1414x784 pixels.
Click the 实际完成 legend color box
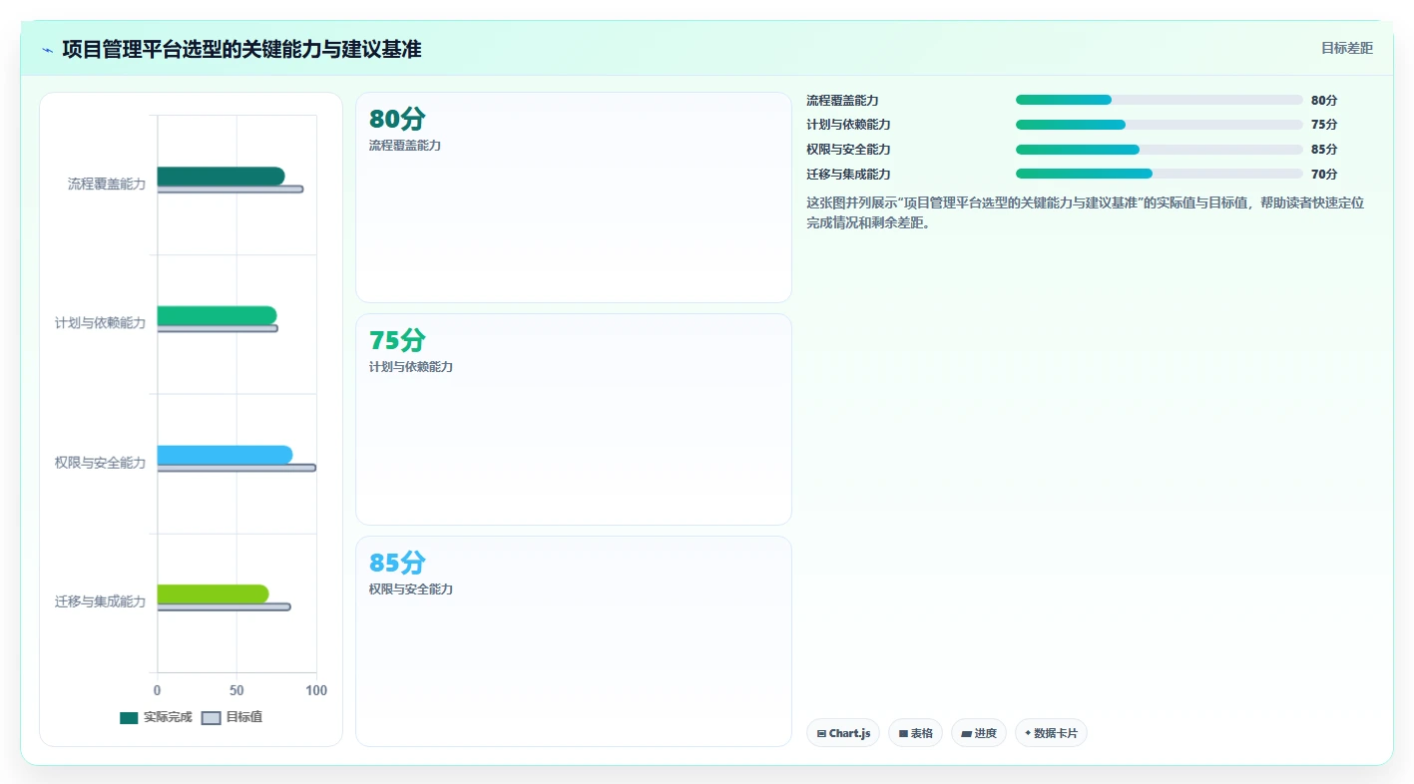tap(129, 718)
